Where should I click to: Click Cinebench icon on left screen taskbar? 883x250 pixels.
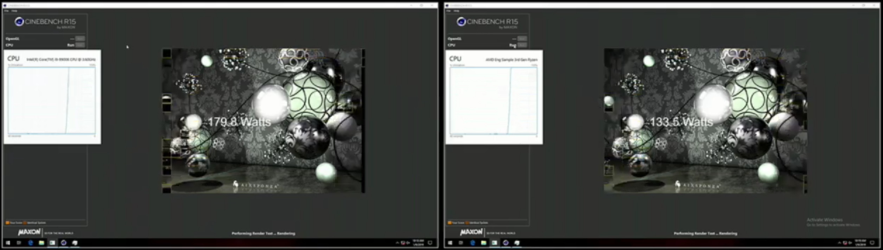click(x=64, y=243)
